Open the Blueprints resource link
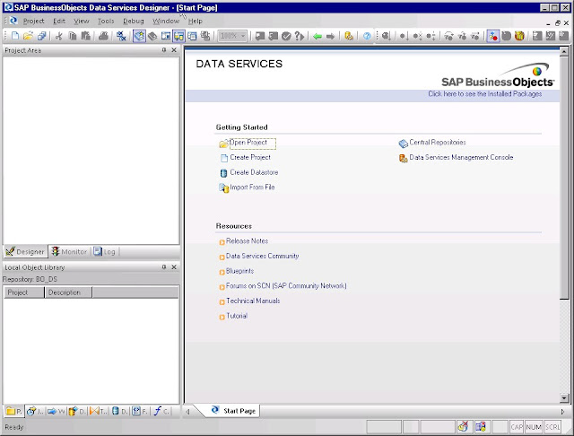 tap(239, 271)
